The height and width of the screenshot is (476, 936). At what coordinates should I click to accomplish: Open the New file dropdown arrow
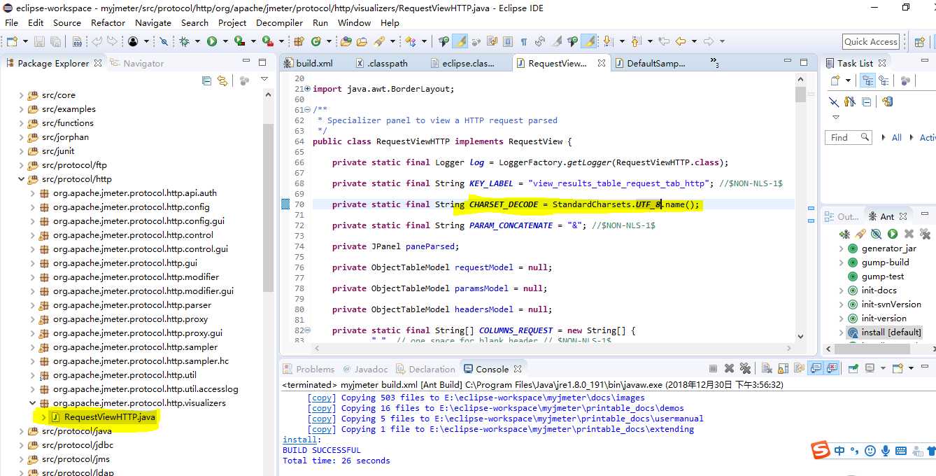pyautogui.click(x=25, y=41)
